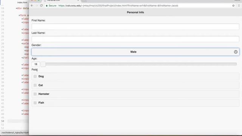This screenshot has height=136, width=242.
Task: Click the Hamster label text
Action: click(44, 94)
